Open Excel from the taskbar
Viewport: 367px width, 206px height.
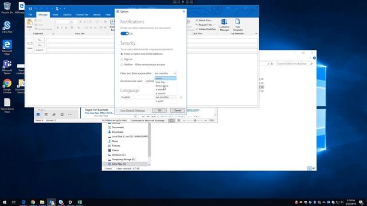80,202
